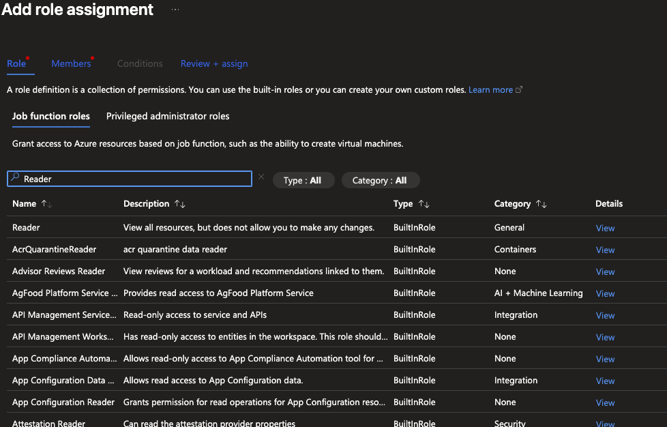Select the App Configuration Data role name
The image size is (667, 427).
(x=63, y=380)
